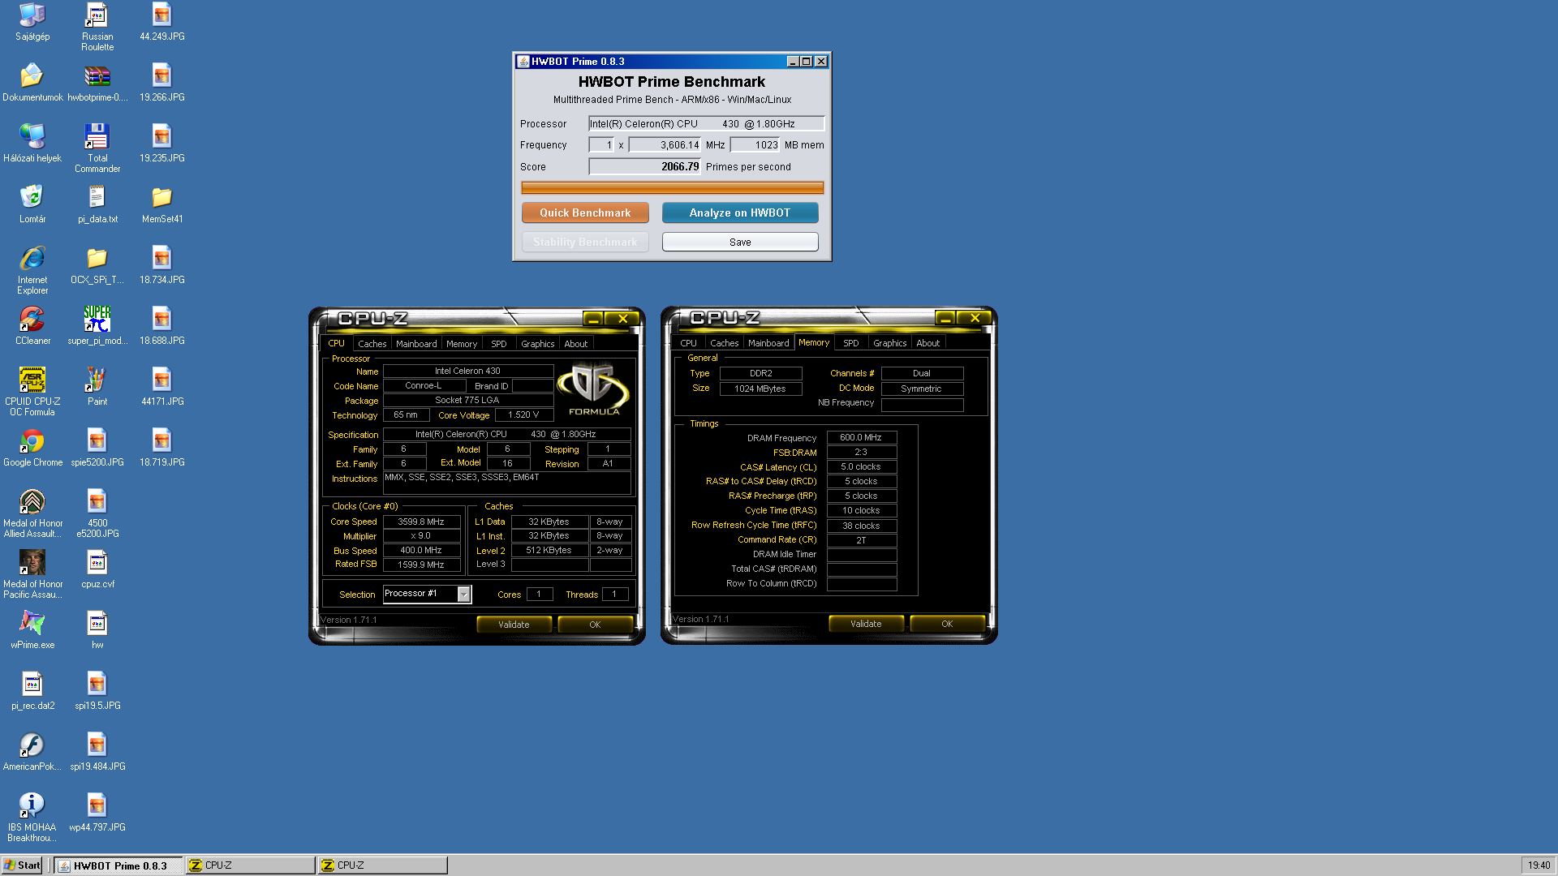Screen dimensions: 1558x876
Task: Click the Processor name field in HWBOT
Action: pos(706,123)
